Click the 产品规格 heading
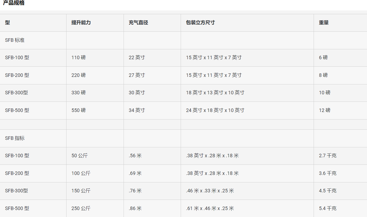The height and width of the screenshot is (217, 367). tap(14, 3)
